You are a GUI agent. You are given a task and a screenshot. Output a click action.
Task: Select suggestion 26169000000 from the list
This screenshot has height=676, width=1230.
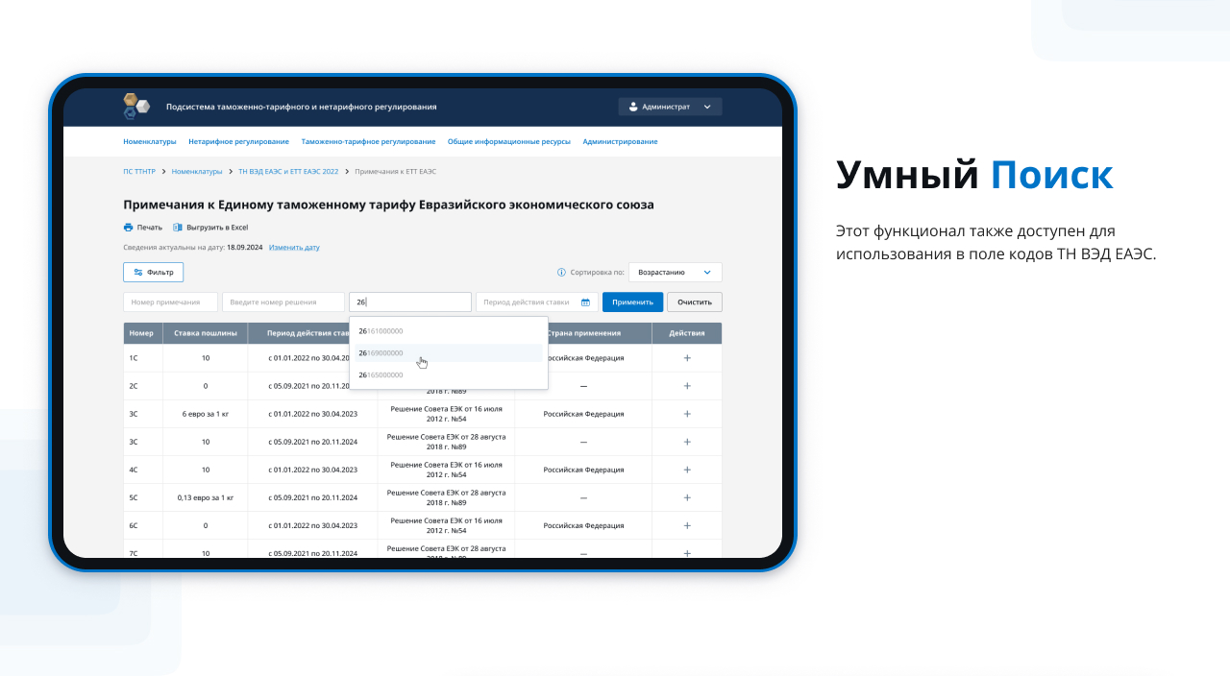381,353
